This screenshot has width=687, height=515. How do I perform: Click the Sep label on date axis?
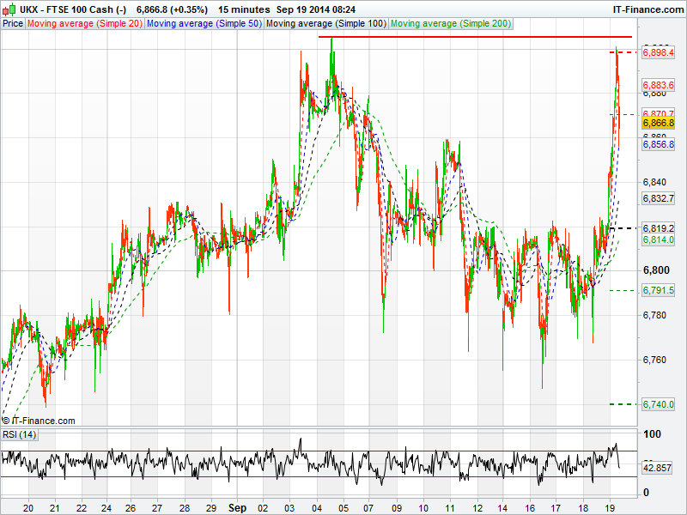tap(238, 507)
